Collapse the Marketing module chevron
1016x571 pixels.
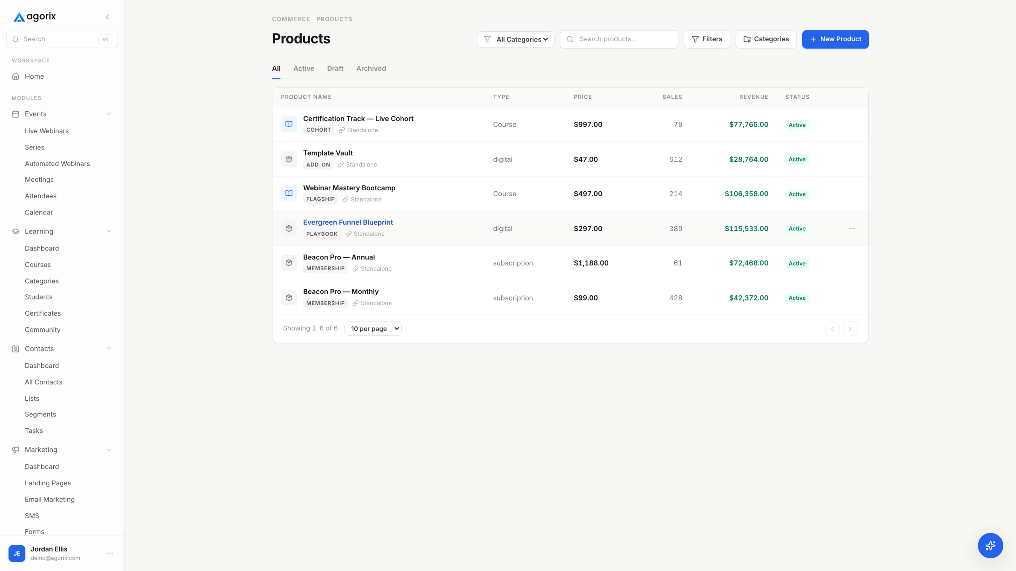[x=109, y=450]
